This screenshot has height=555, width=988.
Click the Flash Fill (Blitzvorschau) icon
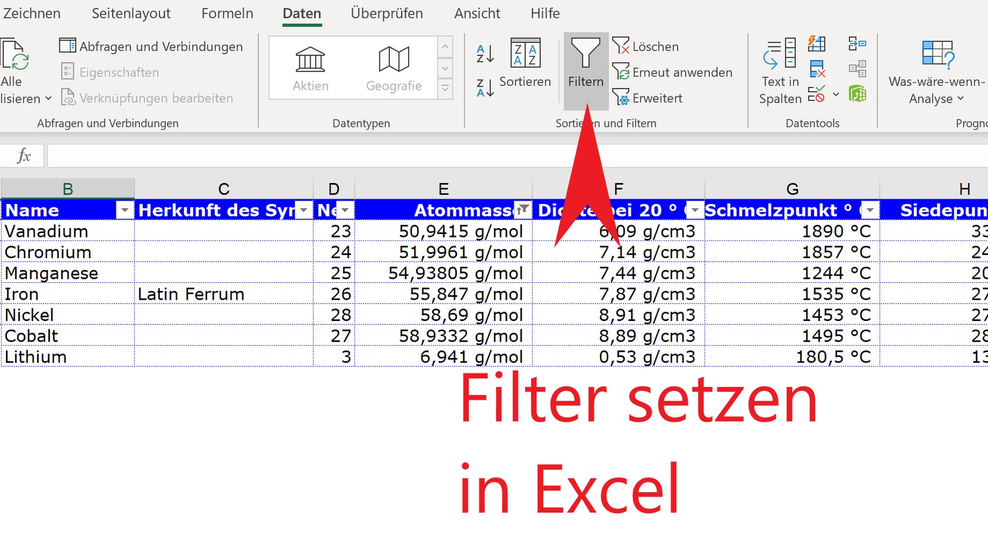[817, 44]
